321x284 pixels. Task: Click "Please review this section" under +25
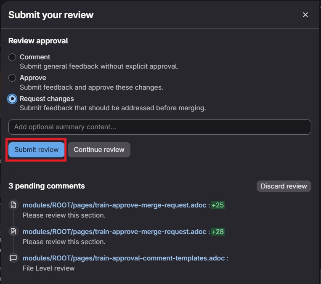(64, 215)
